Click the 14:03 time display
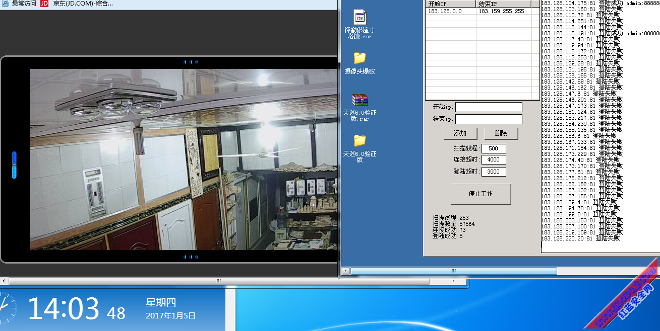This screenshot has width=660, height=331. coord(64,308)
